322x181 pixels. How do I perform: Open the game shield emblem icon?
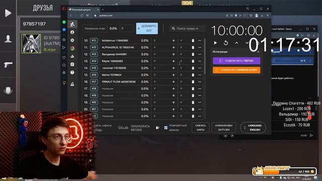click(8, 90)
